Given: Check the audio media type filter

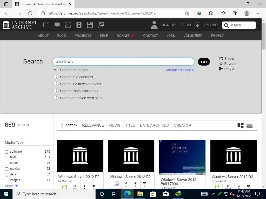Looking at the screenshot, I should (6, 163).
